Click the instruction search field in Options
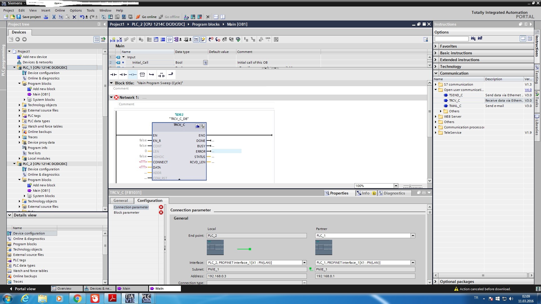Image resolution: width=541 pixels, height=304 pixels. 451,39
